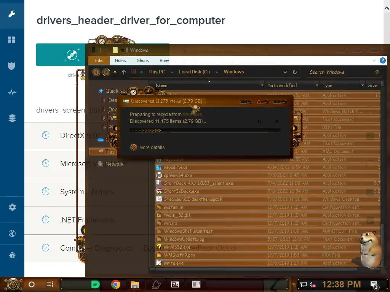390x292 pixels.
Task: Open File Explorer from taskbar
Action: [x=134, y=284]
